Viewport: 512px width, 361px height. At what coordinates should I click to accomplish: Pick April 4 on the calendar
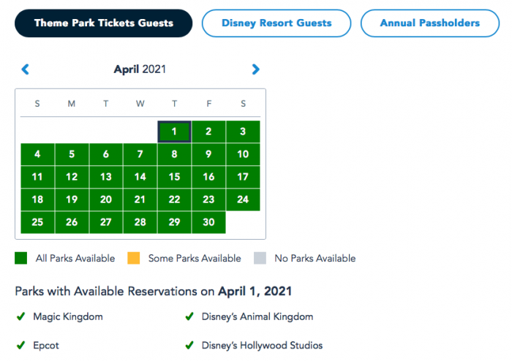coord(37,154)
